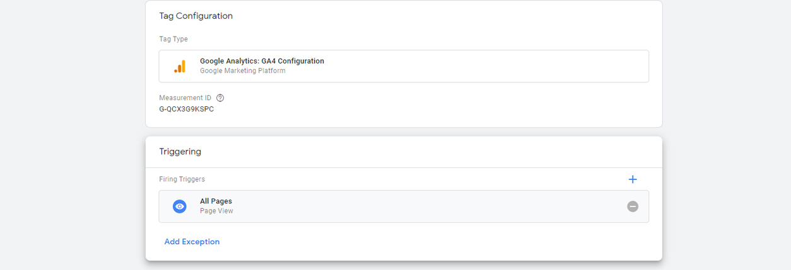Screen dimensions: 791x270
Task: Remove the All Pages trigger
Action: [633, 206]
